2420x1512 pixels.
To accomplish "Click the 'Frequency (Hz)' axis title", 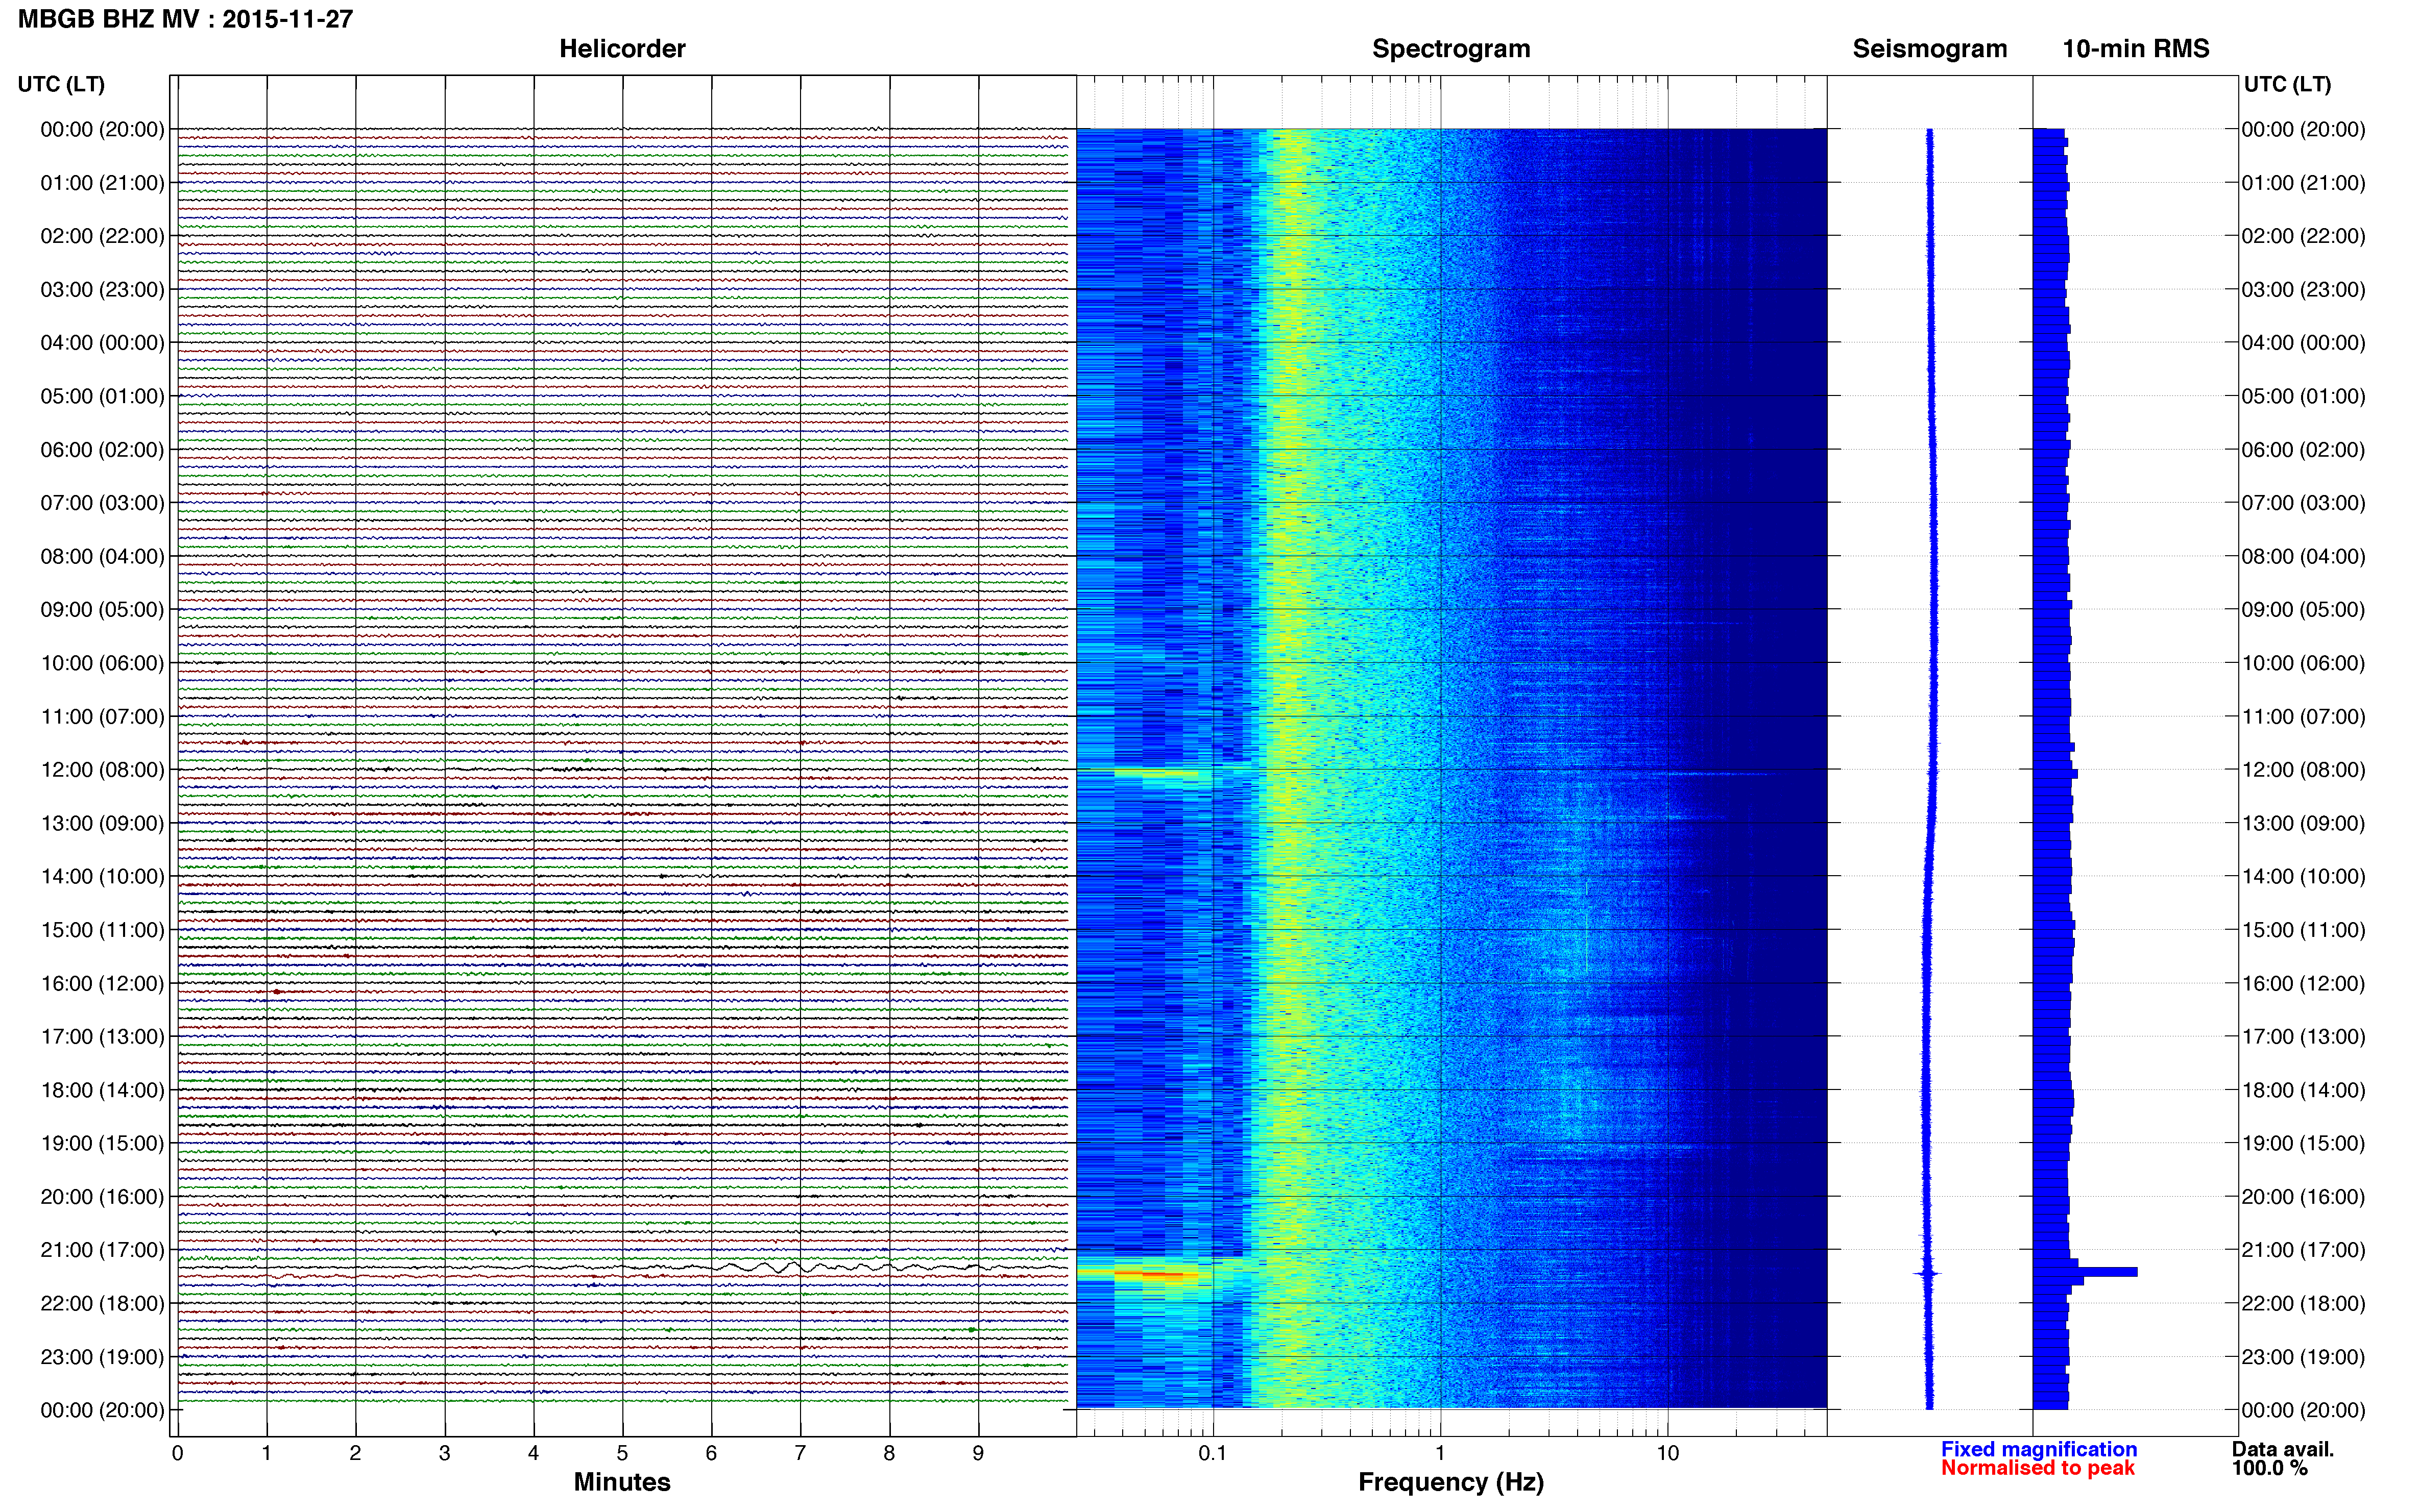I will tap(1450, 1483).
